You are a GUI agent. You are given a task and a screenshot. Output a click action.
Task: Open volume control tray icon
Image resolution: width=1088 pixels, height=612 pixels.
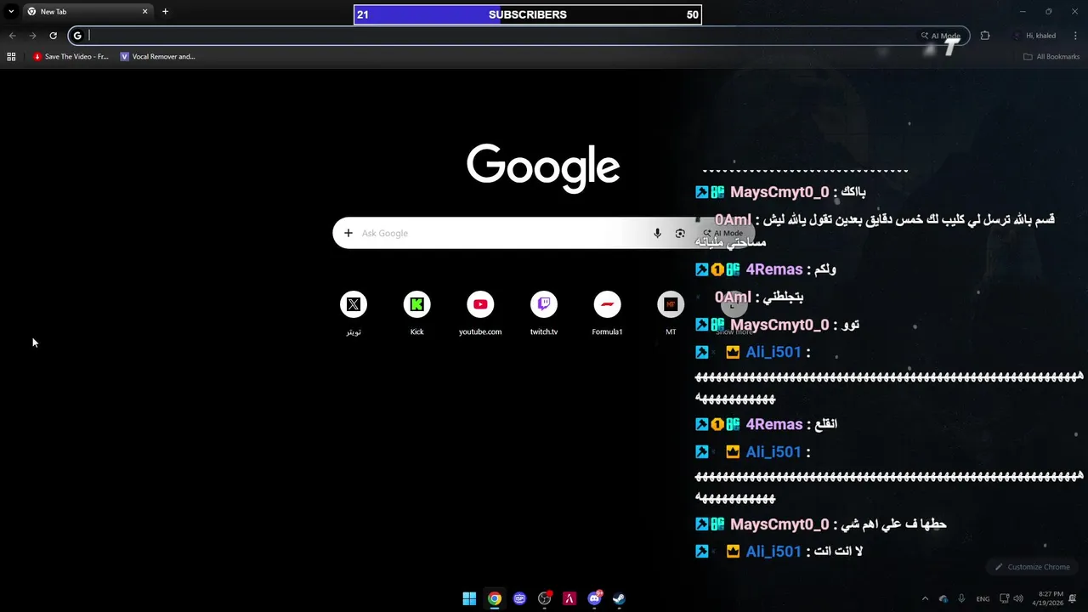click(1018, 598)
